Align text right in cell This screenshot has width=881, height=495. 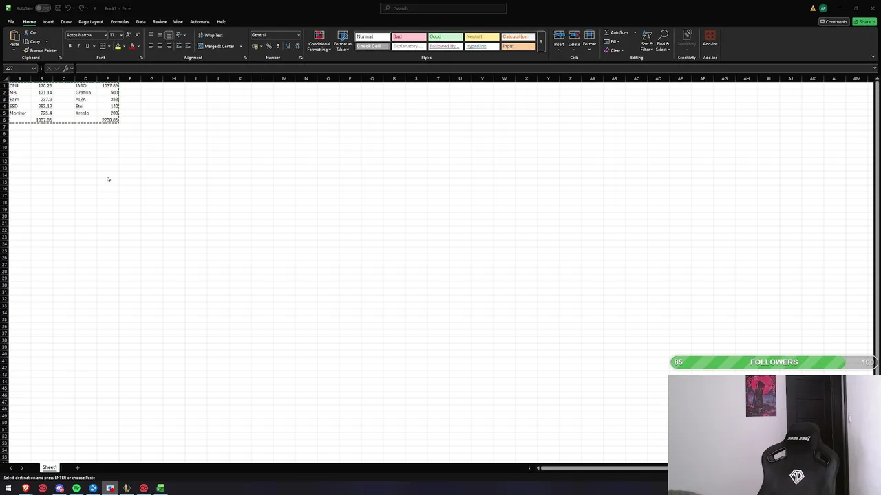(x=169, y=46)
